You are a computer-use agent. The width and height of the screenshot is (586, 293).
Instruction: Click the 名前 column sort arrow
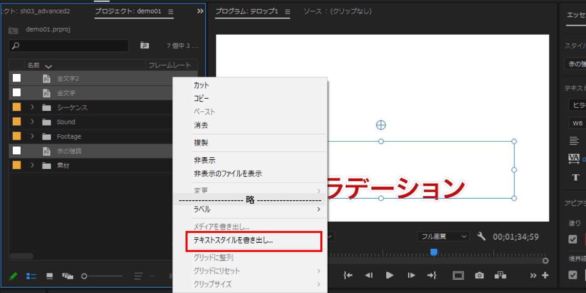click(x=48, y=66)
